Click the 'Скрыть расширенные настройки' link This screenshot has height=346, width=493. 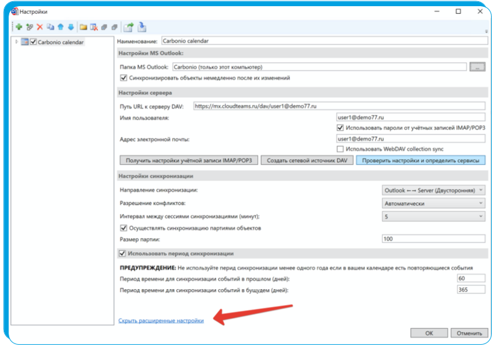click(161, 321)
